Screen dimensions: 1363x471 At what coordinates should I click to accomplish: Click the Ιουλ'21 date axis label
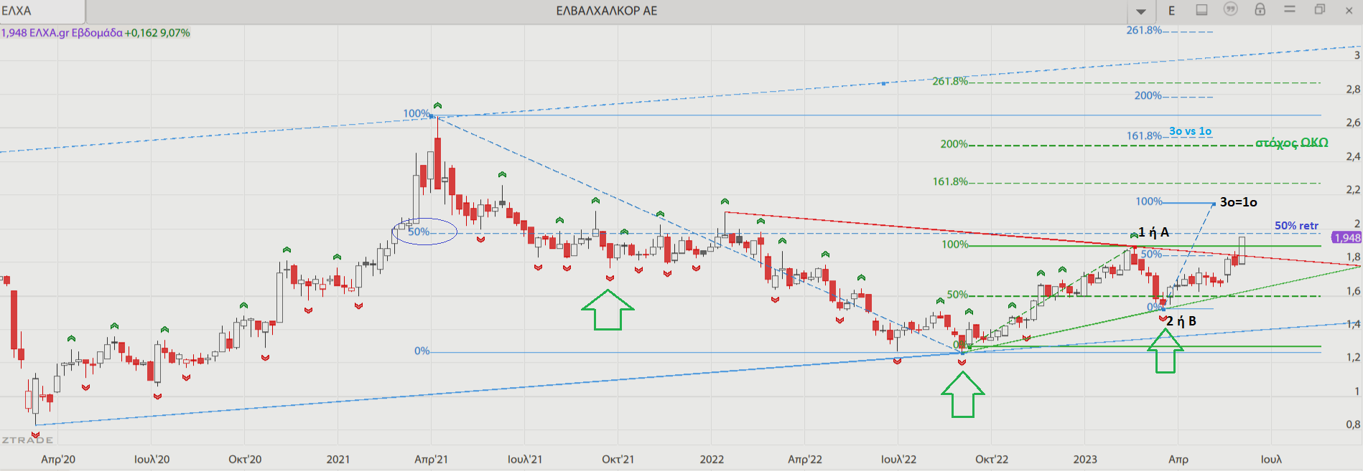(x=525, y=459)
